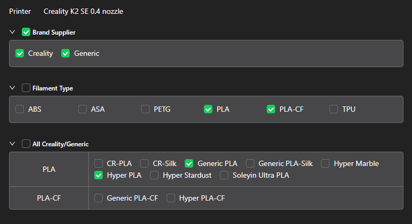Select the Hyper PLA-CF filament
This screenshot has width=412, height=224.
[x=171, y=198]
